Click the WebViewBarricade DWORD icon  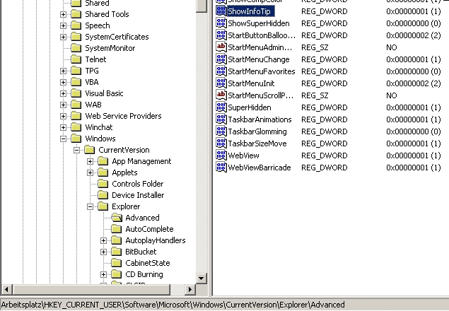[x=221, y=168]
